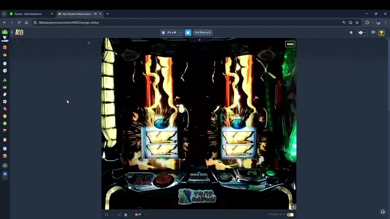The height and width of the screenshot is (219, 390).
Task: Favorite the game with star icon
Action: pos(126,215)
